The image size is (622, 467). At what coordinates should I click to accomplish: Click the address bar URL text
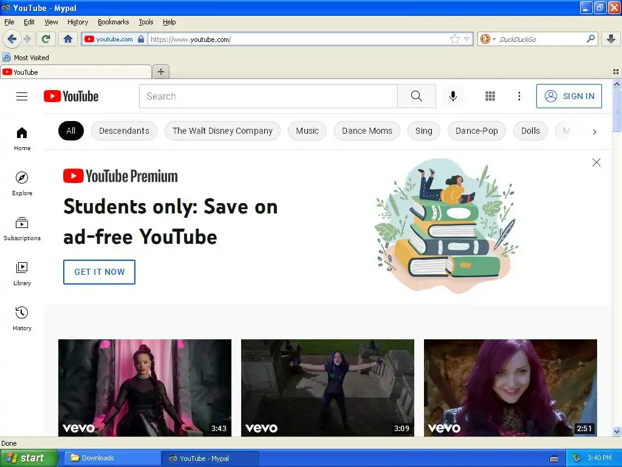point(190,40)
